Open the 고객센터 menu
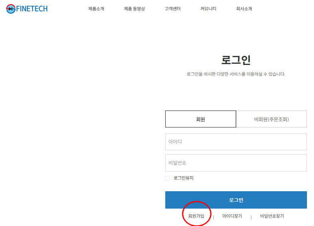The width and height of the screenshot is (314, 226). coord(173,9)
